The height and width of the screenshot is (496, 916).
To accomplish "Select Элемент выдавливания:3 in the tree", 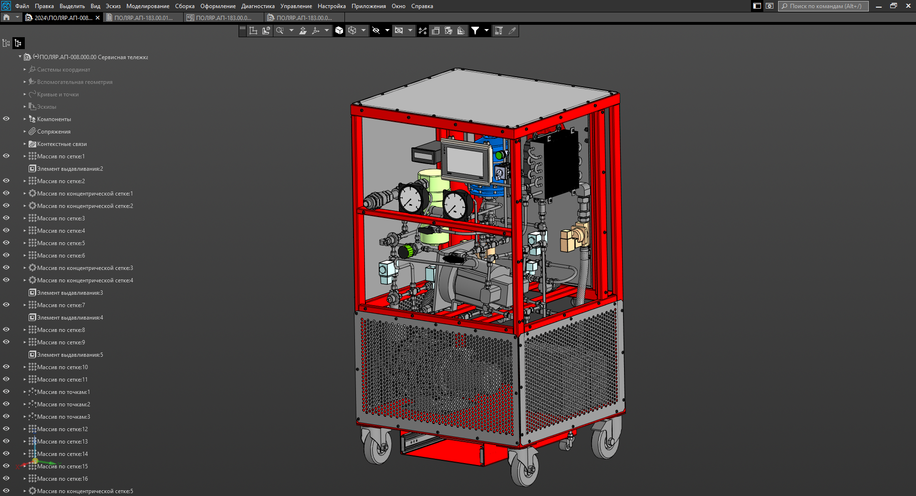I will click(x=70, y=293).
